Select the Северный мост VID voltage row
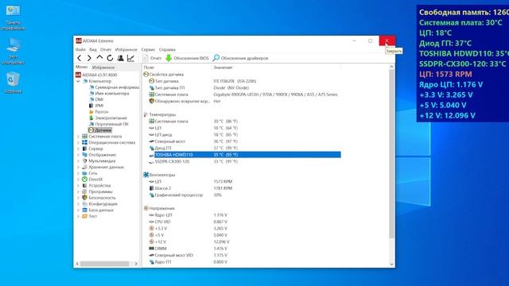509x286 pixels. [245, 255]
